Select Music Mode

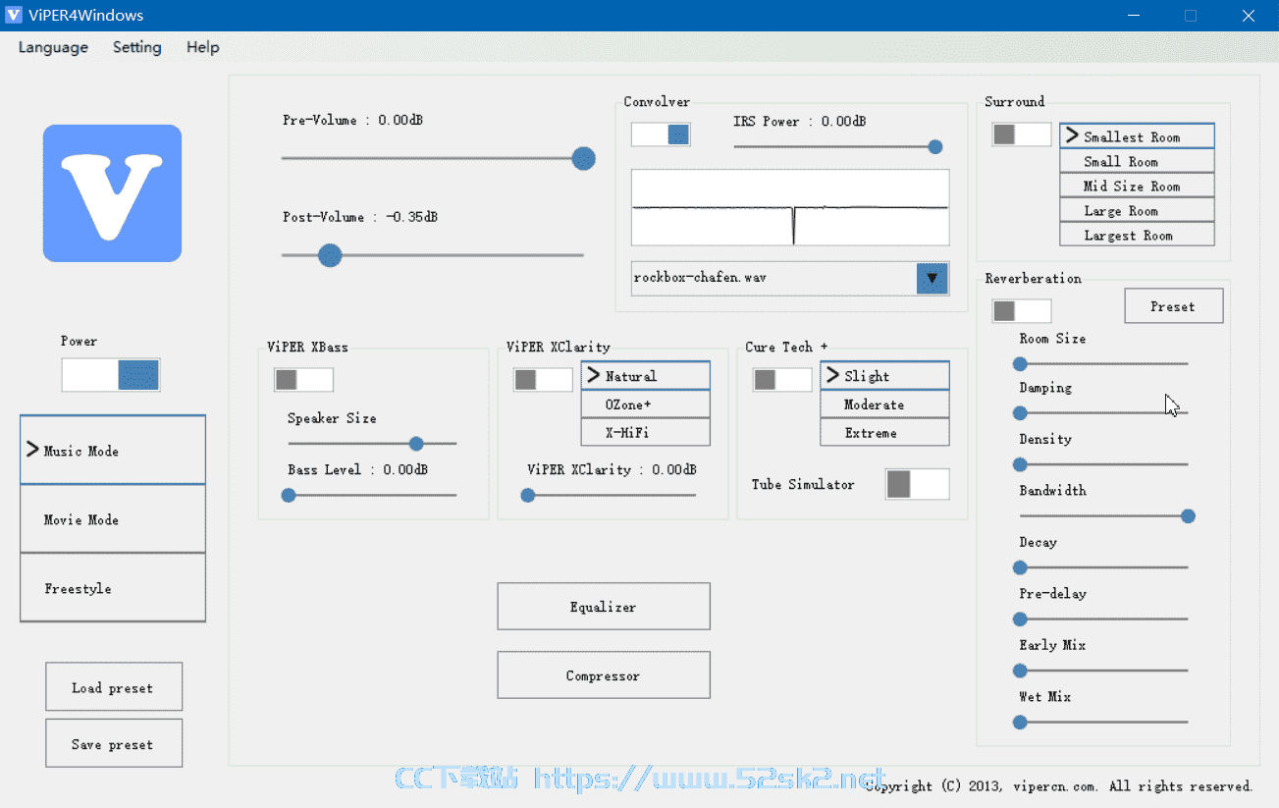point(113,451)
